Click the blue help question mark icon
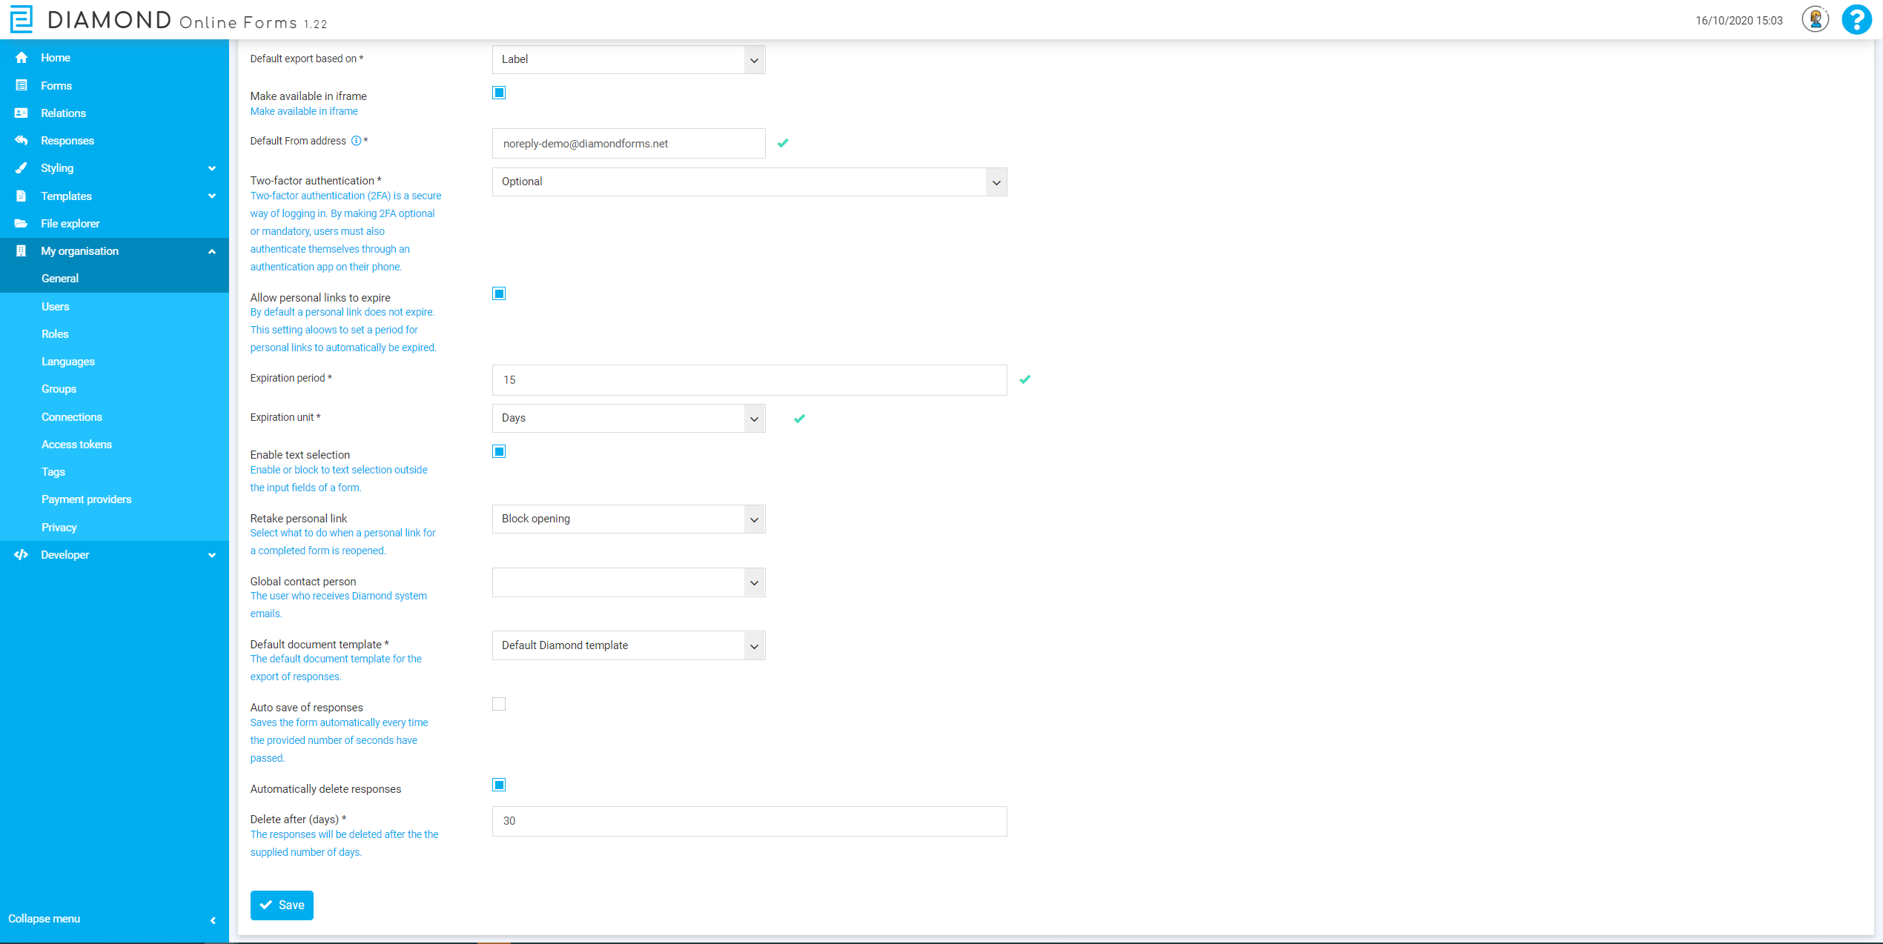Screen dimensions: 1883x944 [1856, 20]
